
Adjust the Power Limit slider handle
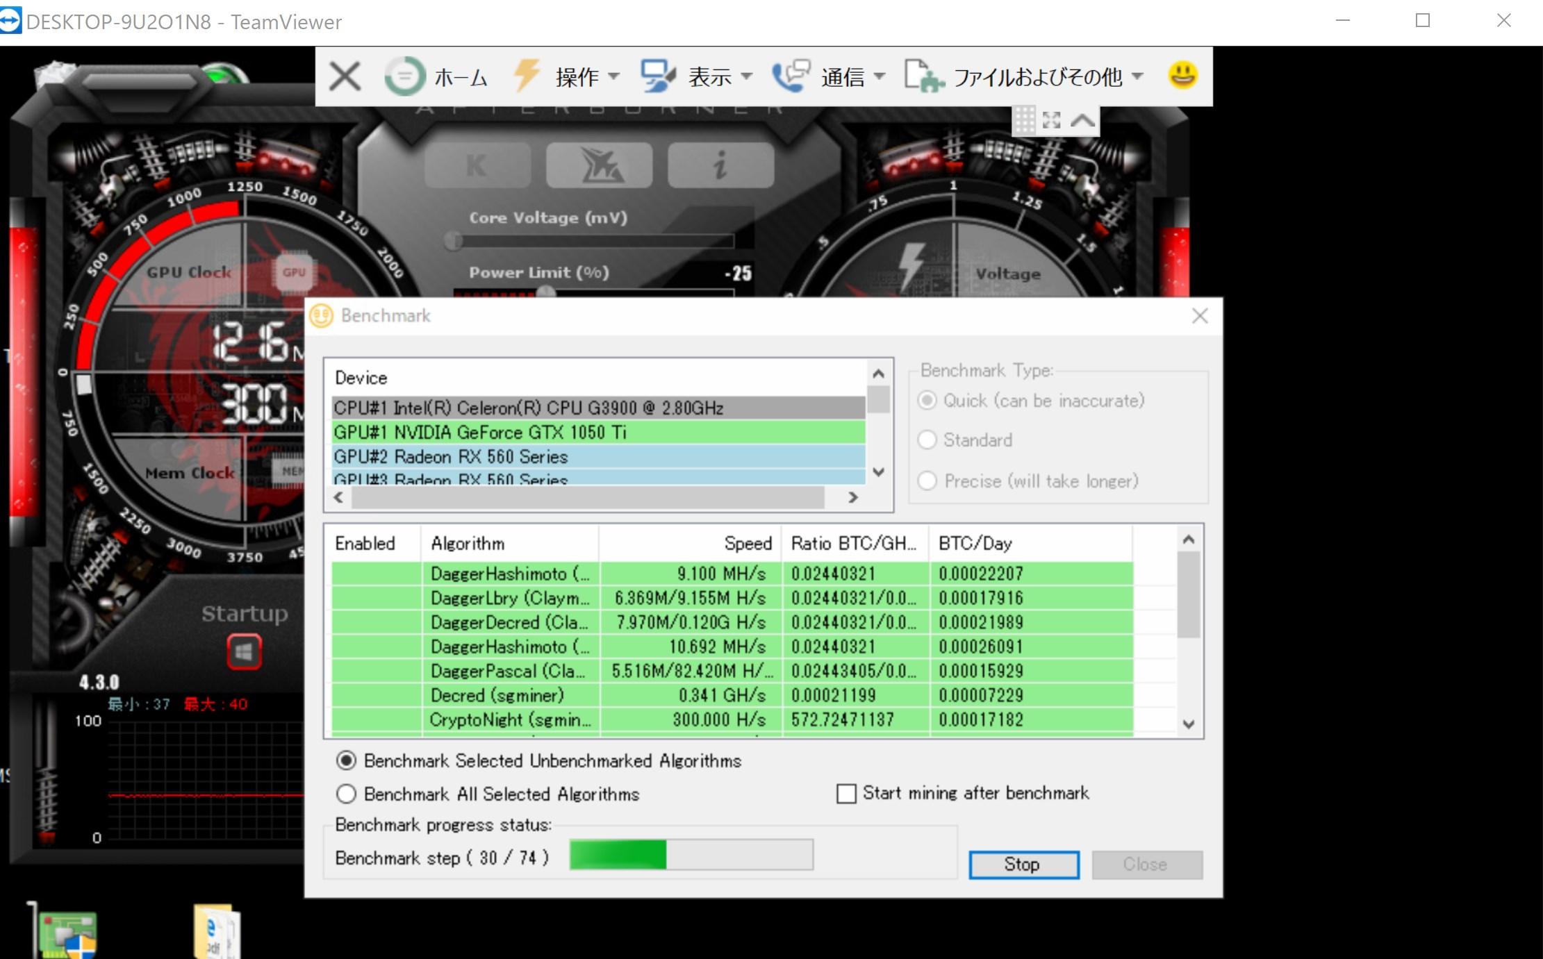(x=545, y=292)
